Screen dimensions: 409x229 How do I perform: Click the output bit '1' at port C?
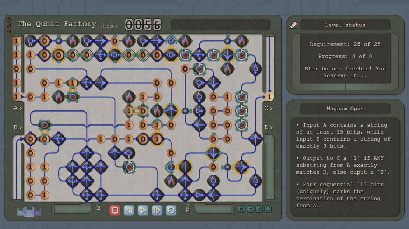[269, 97]
